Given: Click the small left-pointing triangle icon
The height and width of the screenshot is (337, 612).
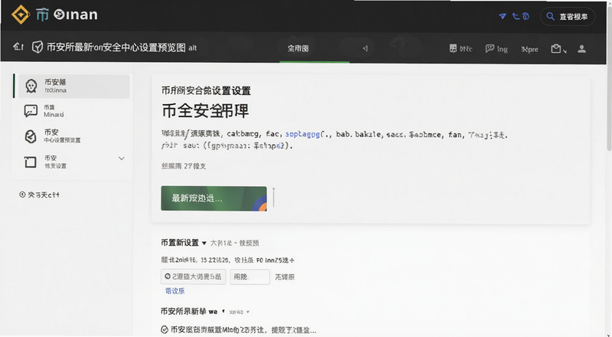Looking at the screenshot, I should 365,48.
